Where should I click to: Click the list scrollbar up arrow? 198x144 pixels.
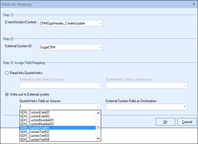(98, 113)
